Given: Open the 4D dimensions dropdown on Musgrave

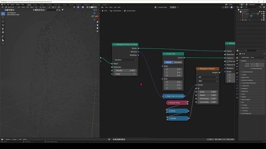Looking at the screenshot, I should 208,77.
